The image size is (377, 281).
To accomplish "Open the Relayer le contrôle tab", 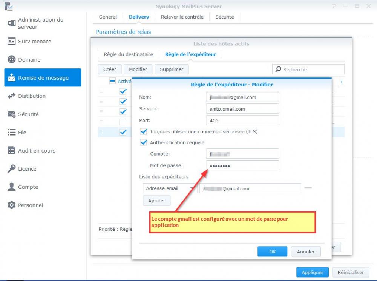I will (182, 17).
